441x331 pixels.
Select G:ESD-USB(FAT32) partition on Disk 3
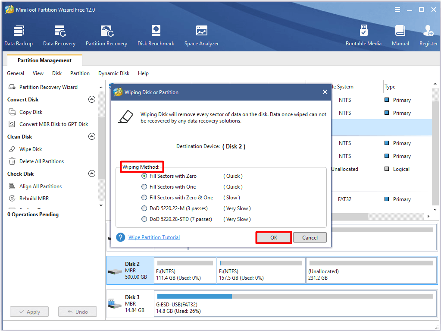pyautogui.click(x=295, y=304)
